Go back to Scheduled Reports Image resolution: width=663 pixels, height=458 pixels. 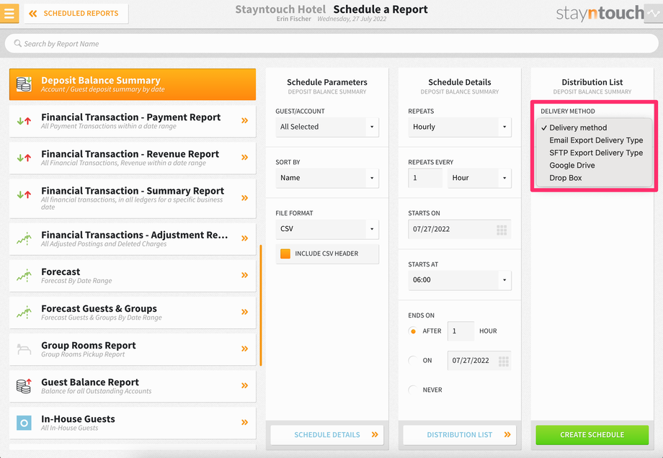pos(76,14)
